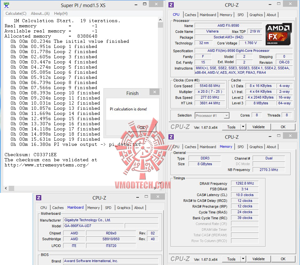Open About tab in Memory CPU-Z window
The image size is (300, 265).
point(271,147)
